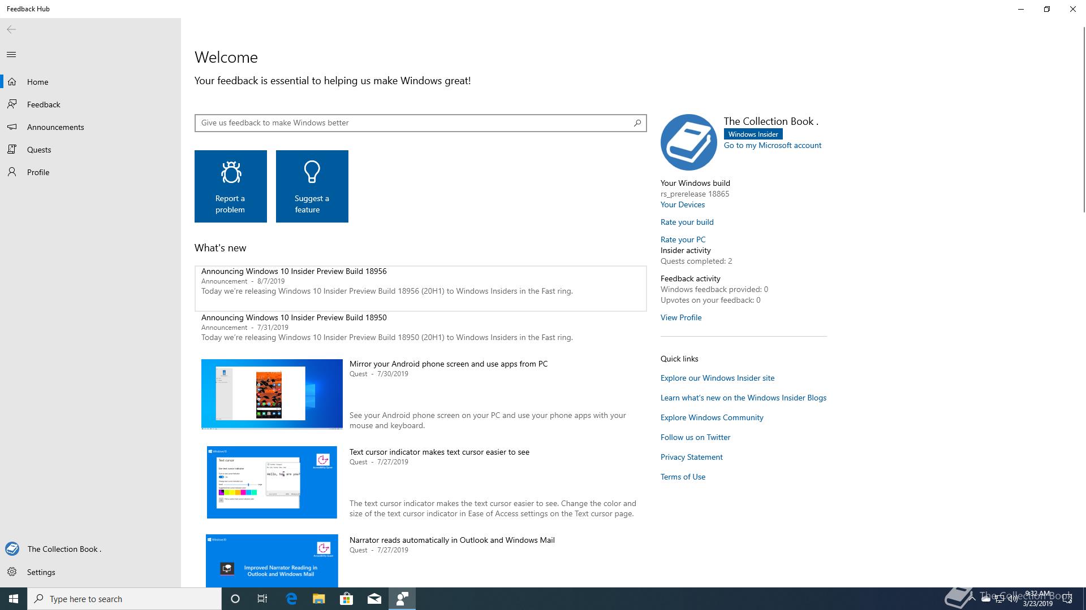Click the Feedback person icon
Image resolution: width=1086 pixels, height=610 pixels.
click(x=12, y=104)
